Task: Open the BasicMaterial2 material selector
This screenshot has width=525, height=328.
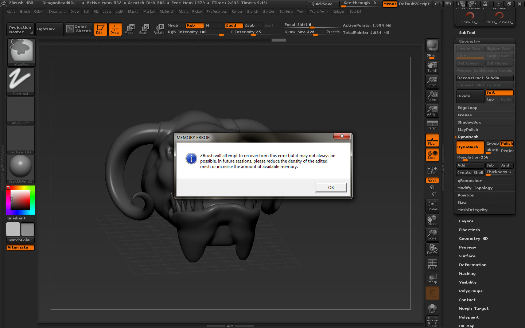Action: point(20,169)
